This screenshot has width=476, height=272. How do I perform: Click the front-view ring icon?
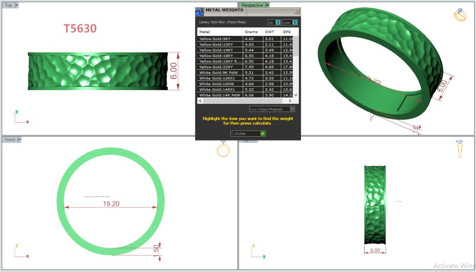(x=223, y=150)
